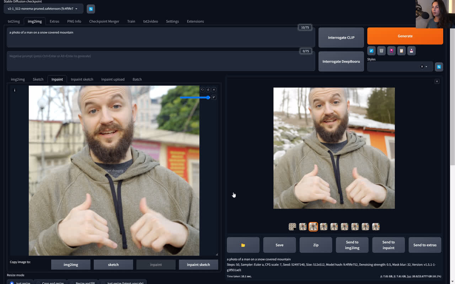Refresh the Stable Diffusion checkpoint list
Image resolution: width=455 pixels, height=284 pixels.
[91, 9]
